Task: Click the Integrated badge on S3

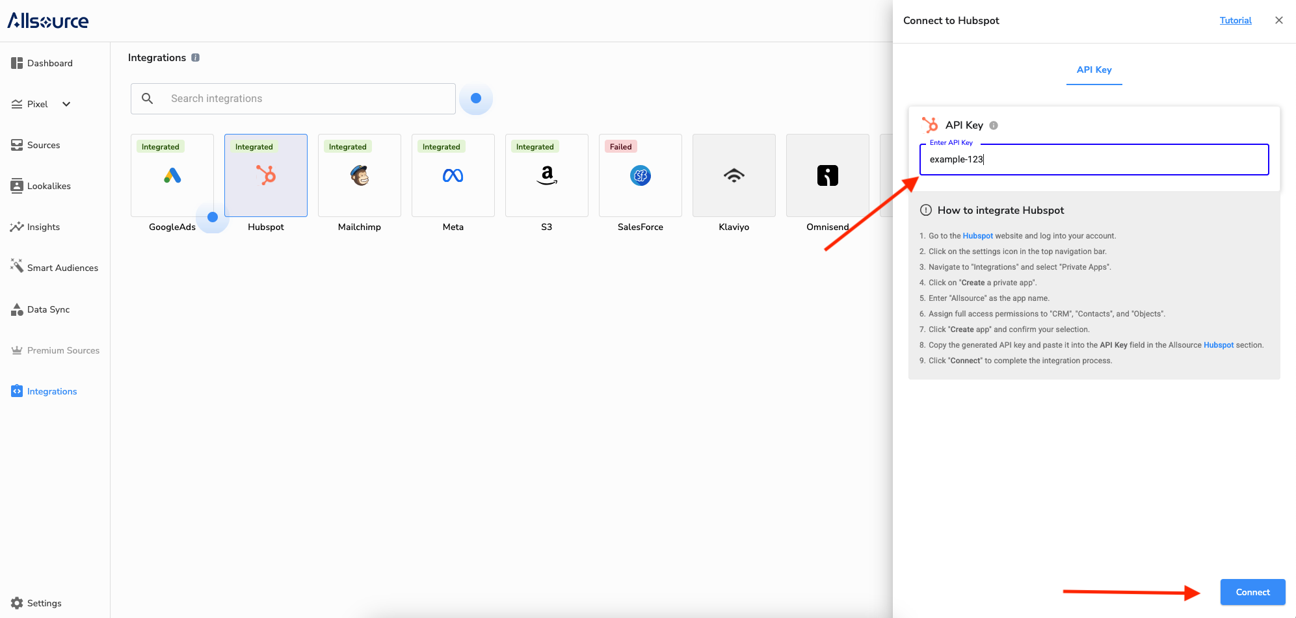Action: (535, 147)
